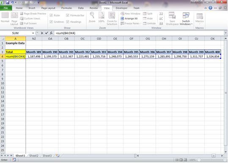Open the Developer ribbon tab
Image resolution: width=228 pixels, height=164 pixels.
pos(121,8)
